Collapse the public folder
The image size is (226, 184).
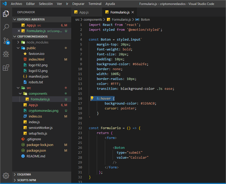(x=18, y=48)
